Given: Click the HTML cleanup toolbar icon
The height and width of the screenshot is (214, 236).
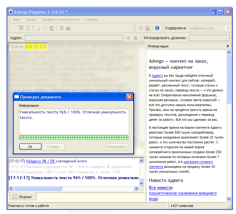Looking at the screenshot, I should pyautogui.click(x=21, y=28).
